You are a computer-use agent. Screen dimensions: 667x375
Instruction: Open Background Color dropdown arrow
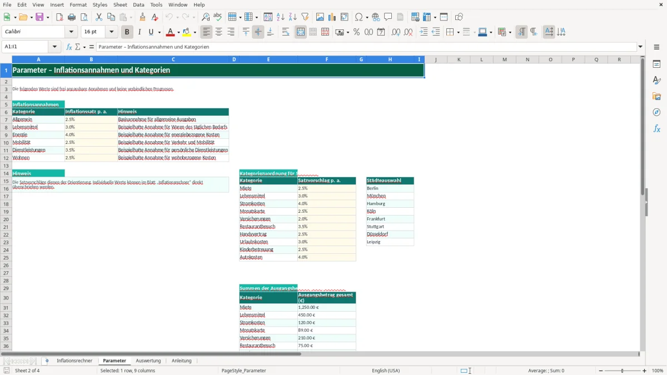pyautogui.click(x=195, y=33)
